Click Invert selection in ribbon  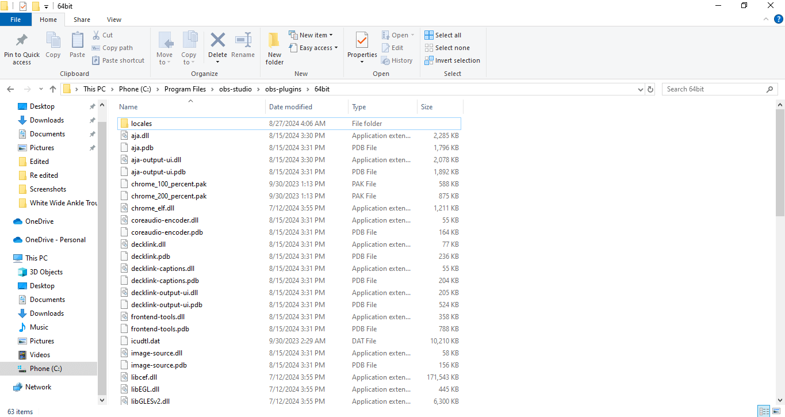pos(452,60)
